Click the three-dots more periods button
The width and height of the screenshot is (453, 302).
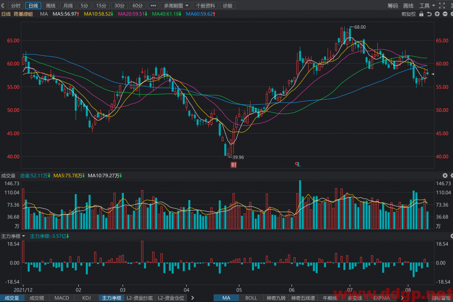pos(153,5)
